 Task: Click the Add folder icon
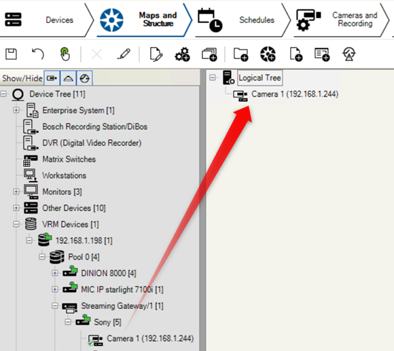click(x=240, y=54)
